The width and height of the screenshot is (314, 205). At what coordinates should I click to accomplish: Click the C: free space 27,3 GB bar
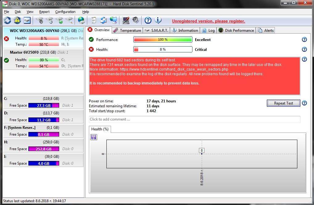point(44,105)
